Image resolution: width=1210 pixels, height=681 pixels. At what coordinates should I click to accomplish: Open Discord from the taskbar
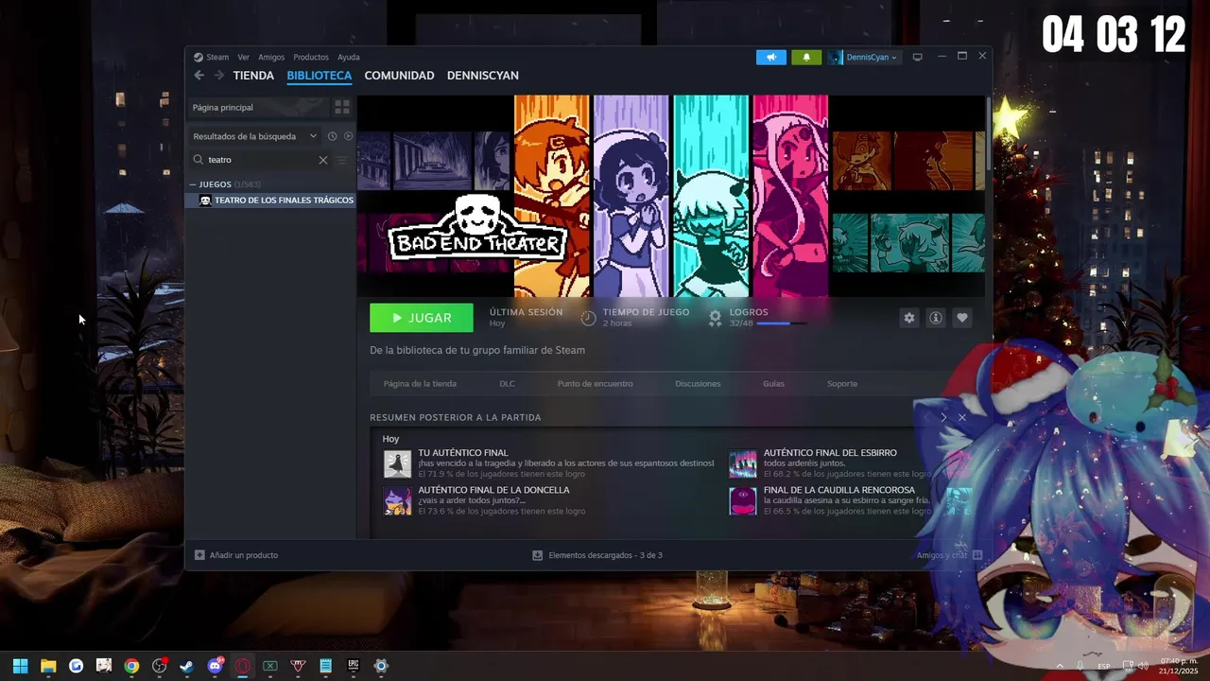[x=215, y=666]
